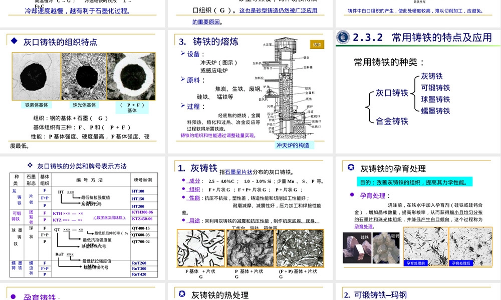The width and height of the screenshot is (501, 300).
Task: Select the slide 灰口铸铁的分类和牌号表示方法
Action: click(x=83, y=218)
